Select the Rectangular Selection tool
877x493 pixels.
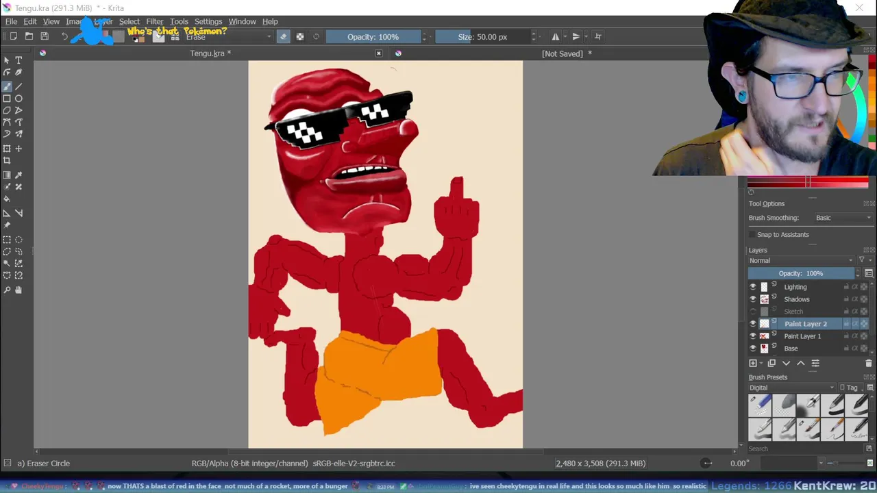7,240
